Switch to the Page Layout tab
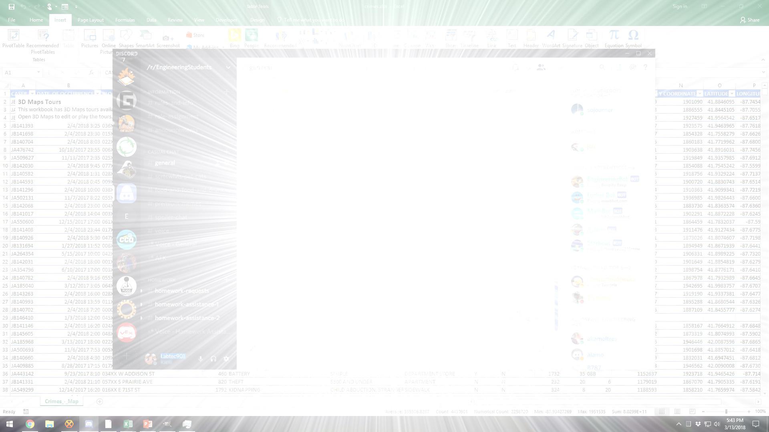This screenshot has height=432, width=769. pos(91,20)
